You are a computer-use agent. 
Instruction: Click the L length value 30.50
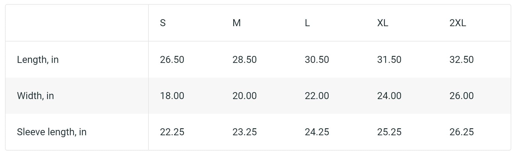317,60
